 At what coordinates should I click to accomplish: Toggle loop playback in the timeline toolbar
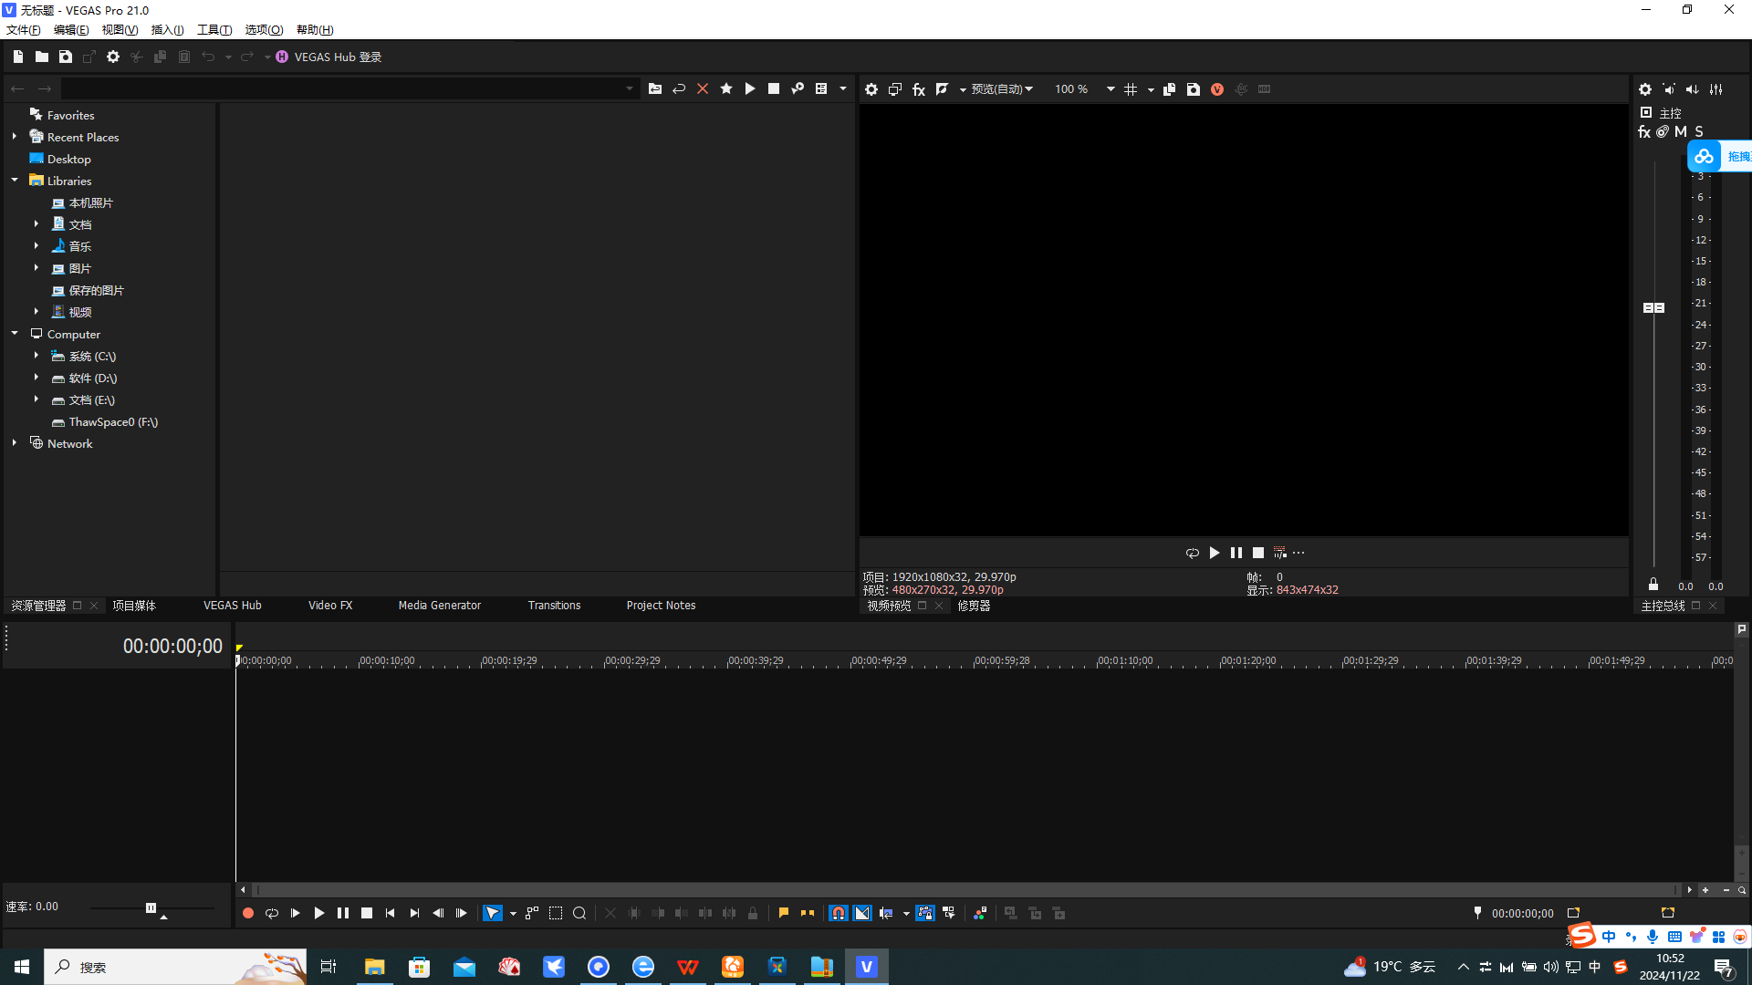[272, 913]
